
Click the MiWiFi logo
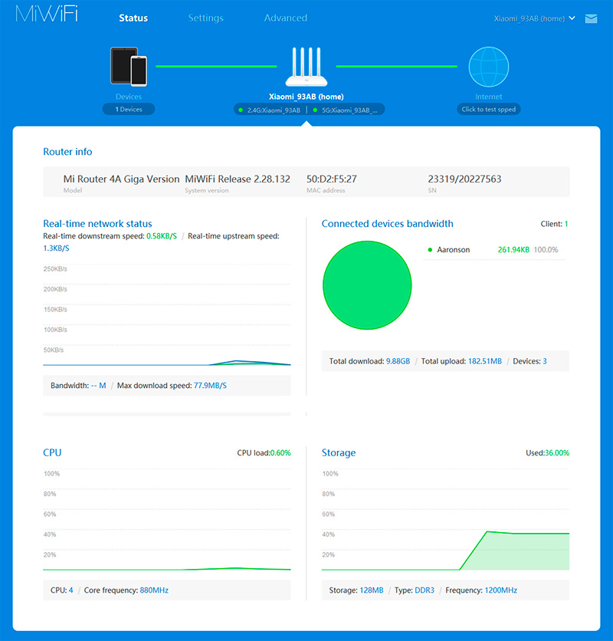[x=46, y=17]
